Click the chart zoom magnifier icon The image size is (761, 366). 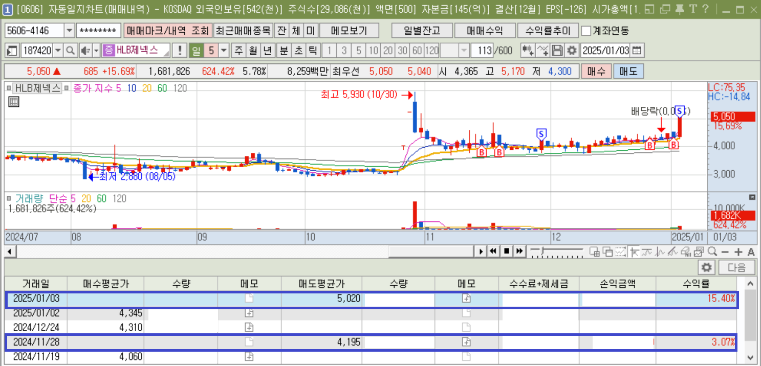point(712,251)
